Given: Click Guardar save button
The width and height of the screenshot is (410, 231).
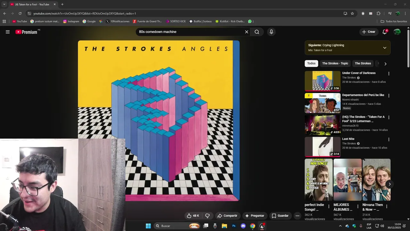Looking at the screenshot, I should 280,216.
